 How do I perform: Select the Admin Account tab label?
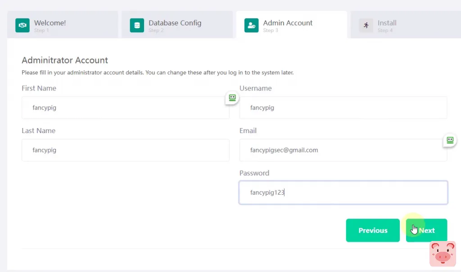(288, 23)
